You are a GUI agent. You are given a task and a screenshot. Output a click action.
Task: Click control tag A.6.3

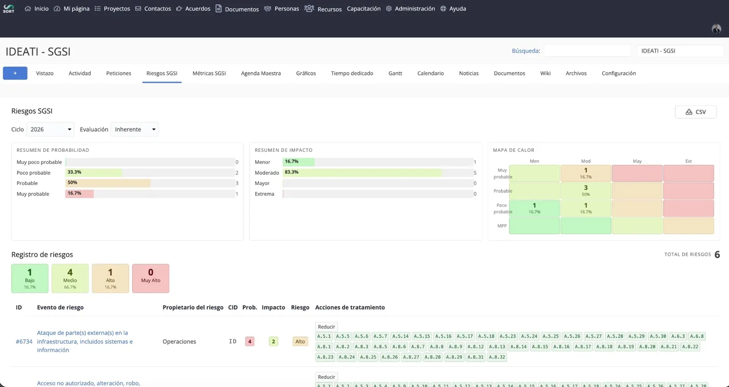click(678, 337)
